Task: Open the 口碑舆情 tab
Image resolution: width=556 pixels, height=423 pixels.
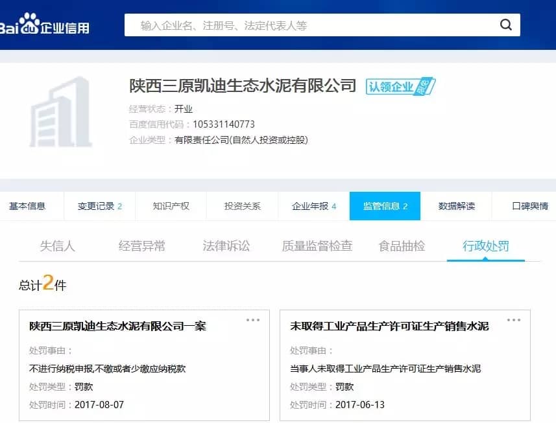Action: pyautogui.click(x=529, y=206)
